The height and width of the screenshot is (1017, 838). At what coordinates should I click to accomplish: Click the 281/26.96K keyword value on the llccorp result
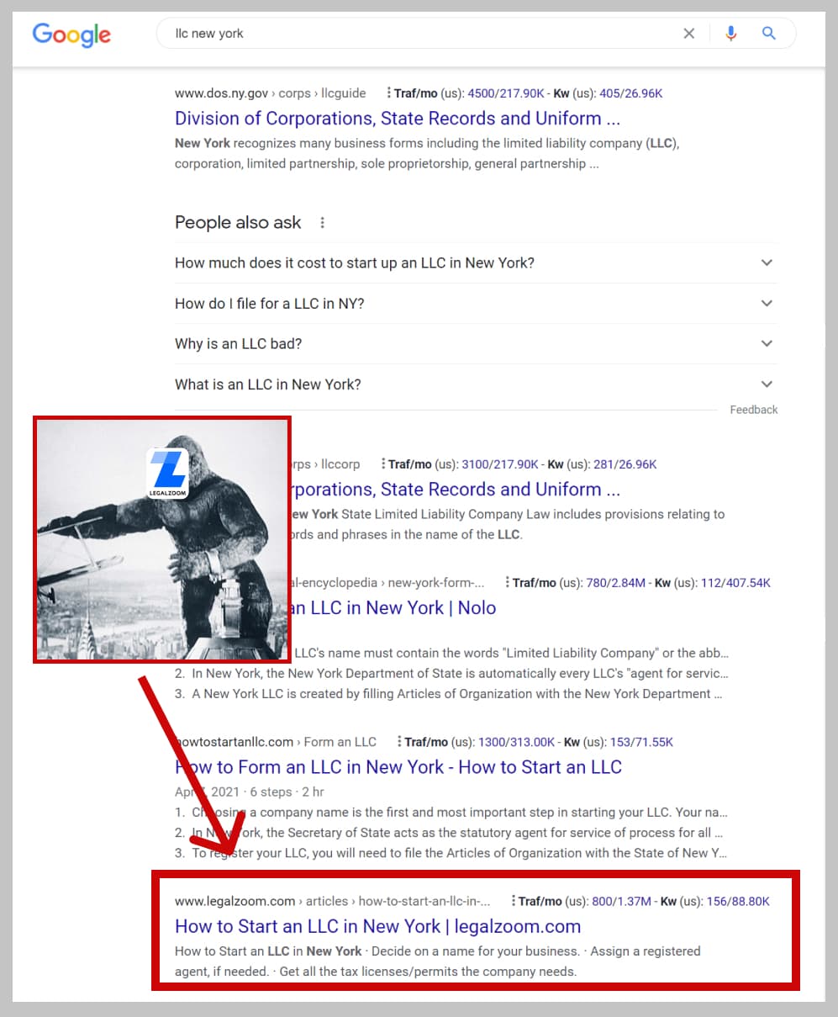pos(625,464)
